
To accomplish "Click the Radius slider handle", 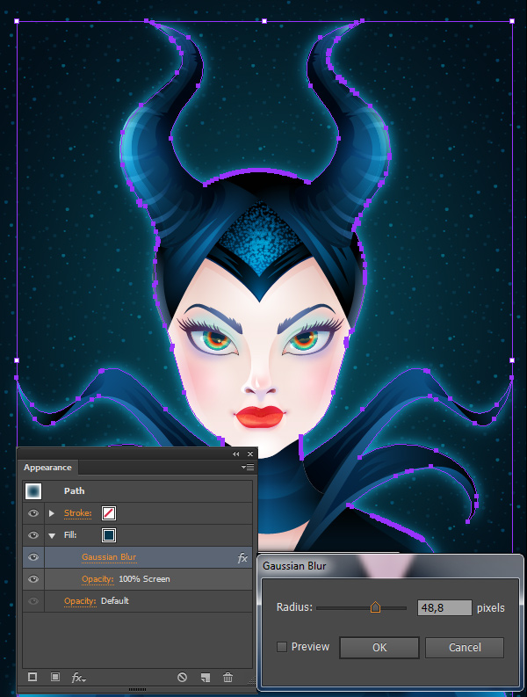I will point(375,606).
